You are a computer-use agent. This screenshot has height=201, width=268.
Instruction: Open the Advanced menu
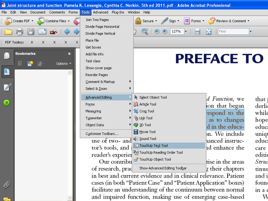pos(100,12)
